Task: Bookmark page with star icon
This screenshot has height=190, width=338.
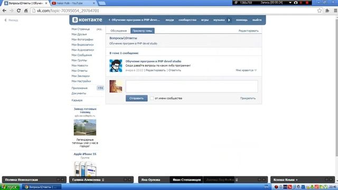Action: 320,11
